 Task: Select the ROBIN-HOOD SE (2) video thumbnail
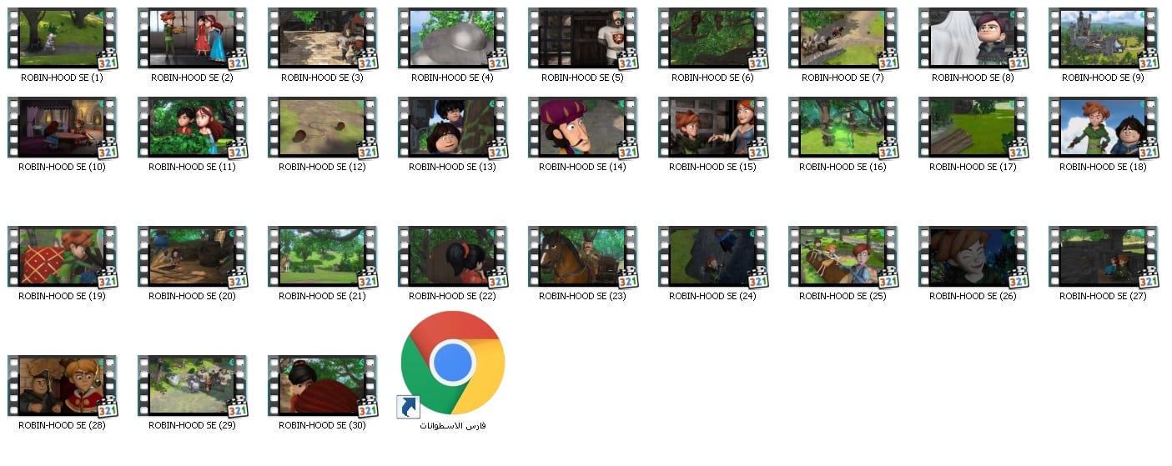pos(192,38)
